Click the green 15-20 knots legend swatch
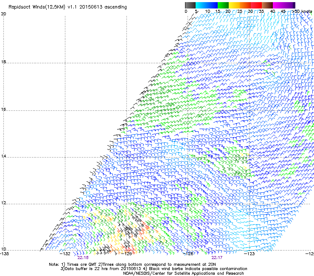Screen dimensions: 314x276 (223, 5)
